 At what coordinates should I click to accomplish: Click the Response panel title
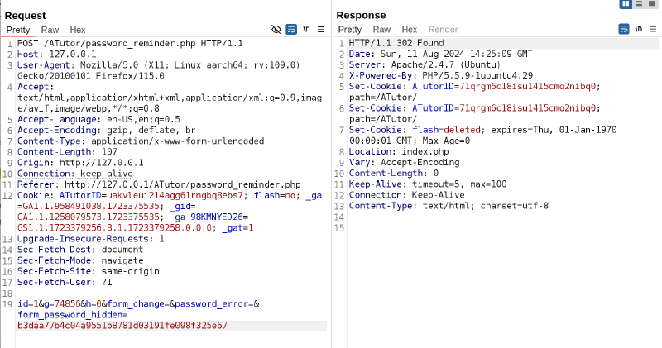point(361,15)
